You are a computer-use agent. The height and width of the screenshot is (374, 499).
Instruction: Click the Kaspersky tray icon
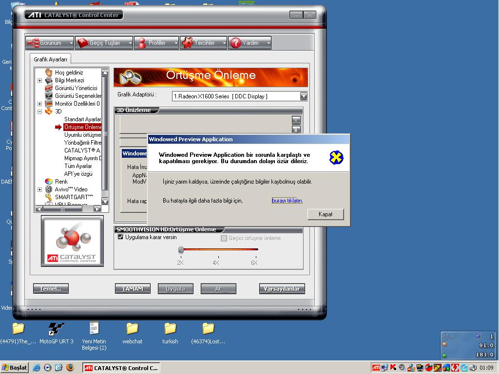393,368
